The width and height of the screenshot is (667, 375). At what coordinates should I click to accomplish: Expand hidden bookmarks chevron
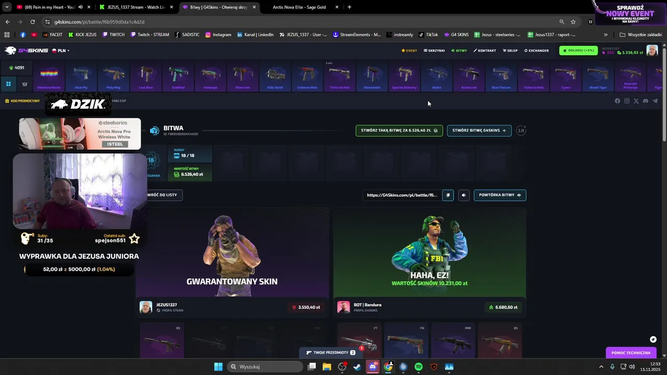[606, 35]
